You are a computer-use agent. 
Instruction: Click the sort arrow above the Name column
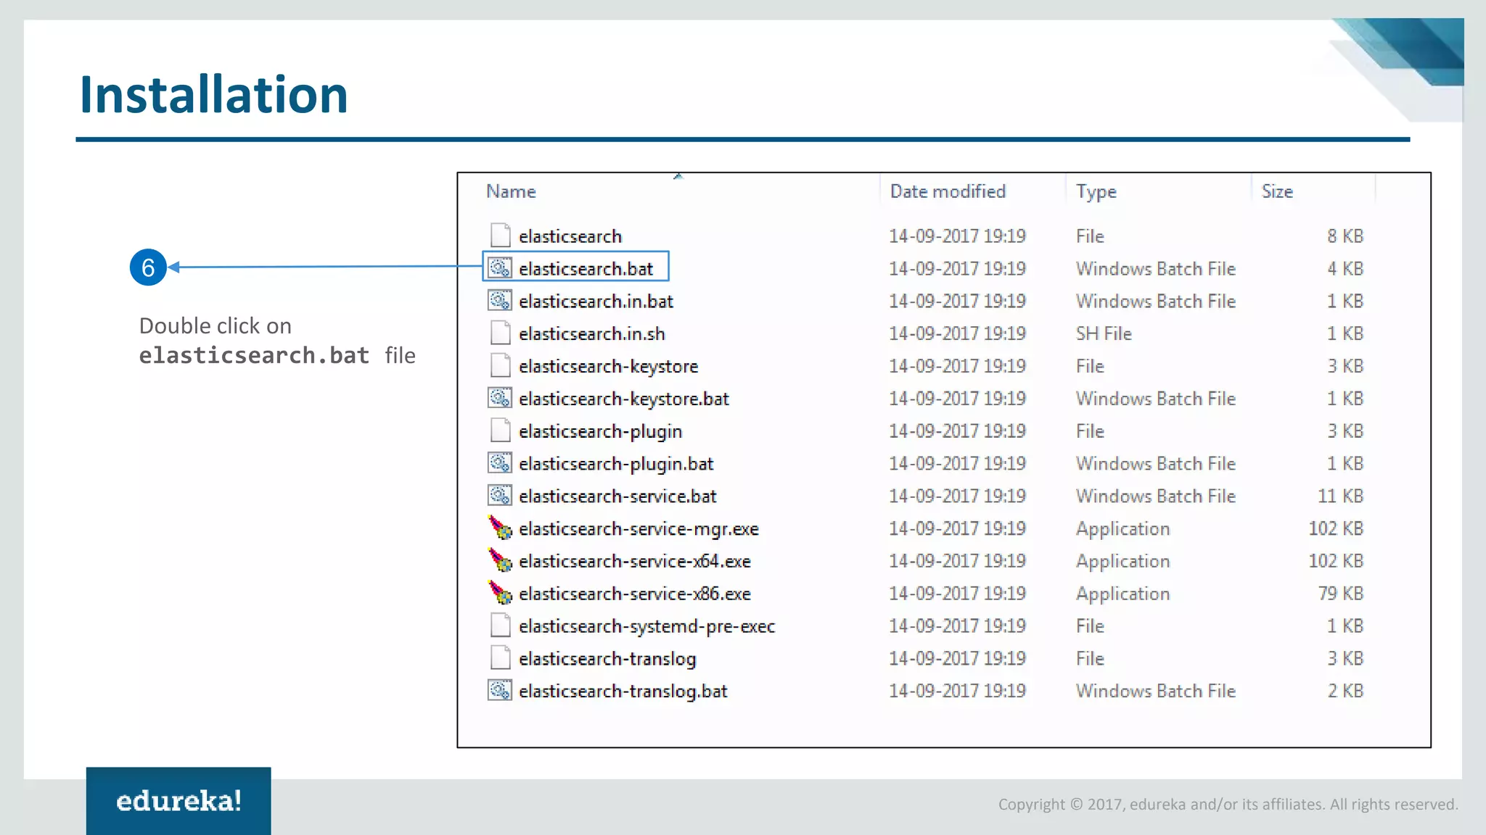678,176
